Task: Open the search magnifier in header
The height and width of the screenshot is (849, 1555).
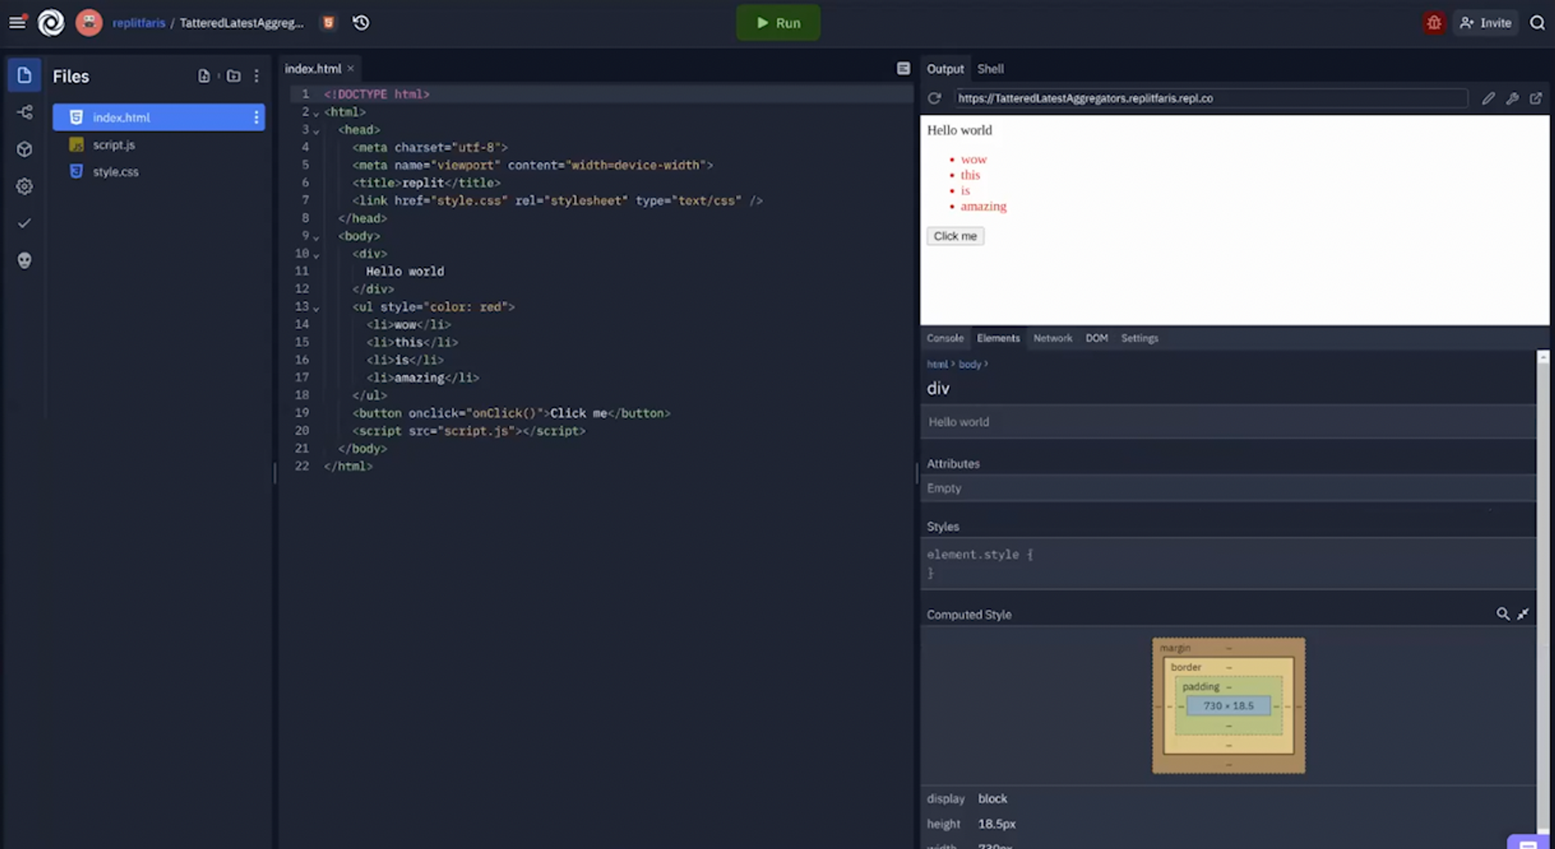Action: coord(1537,23)
